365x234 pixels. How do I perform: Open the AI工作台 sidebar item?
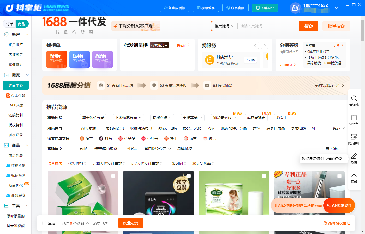tap(16, 95)
